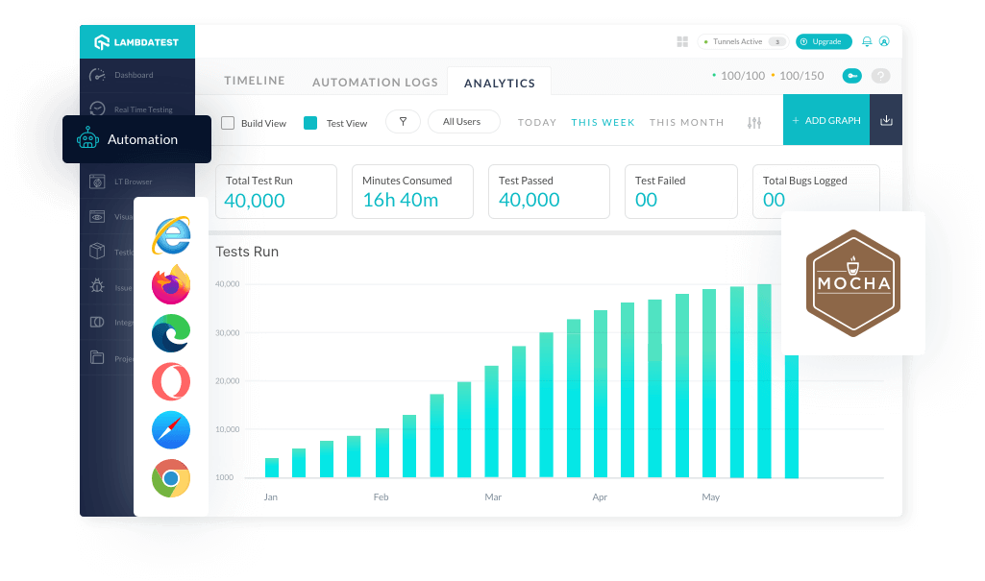Toggle the access key switch
Viewport: 985px width, 581px height.
pos(851,76)
